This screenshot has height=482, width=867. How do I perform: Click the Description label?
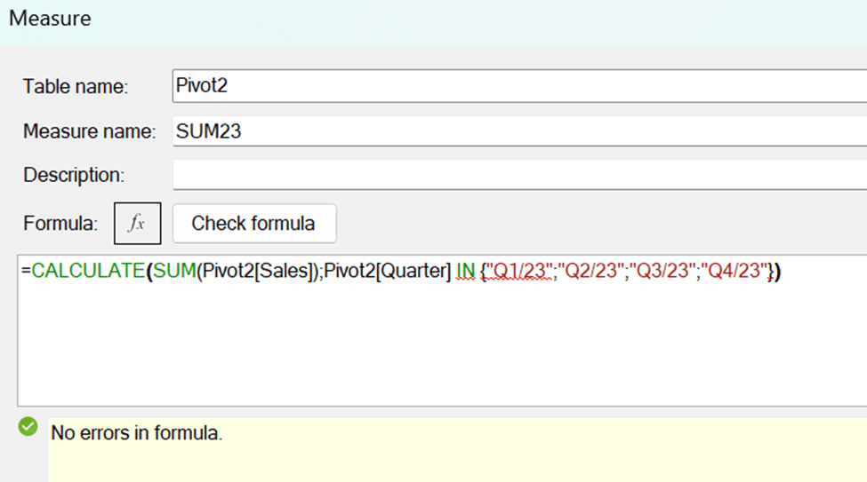[x=74, y=175]
